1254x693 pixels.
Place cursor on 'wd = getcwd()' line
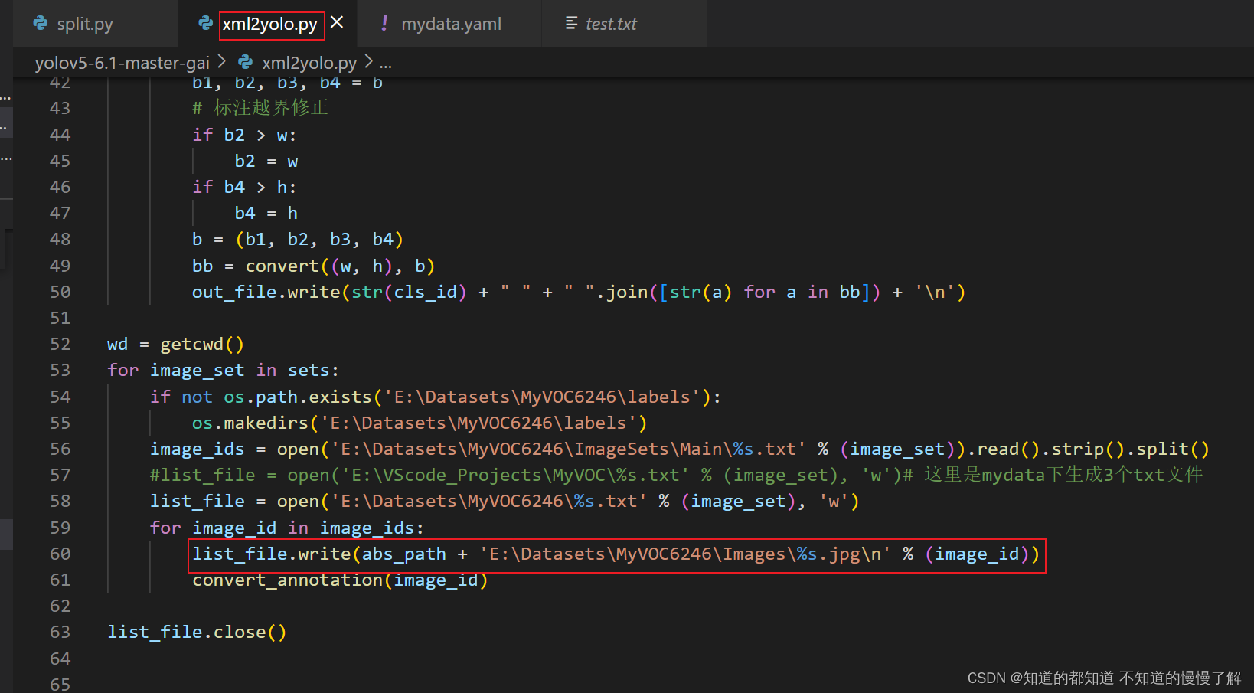click(x=175, y=345)
